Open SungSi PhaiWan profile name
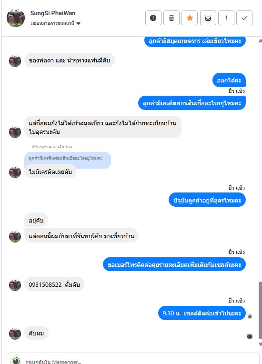This screenshot has width=262, height=364. click(53, 13)
